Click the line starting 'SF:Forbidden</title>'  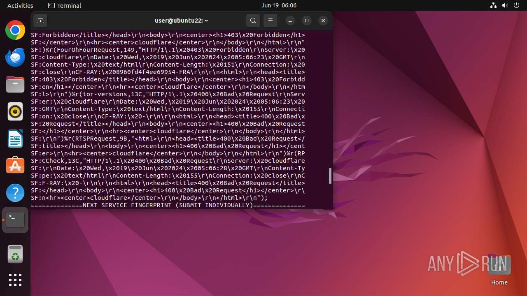(x=168, y=35)
